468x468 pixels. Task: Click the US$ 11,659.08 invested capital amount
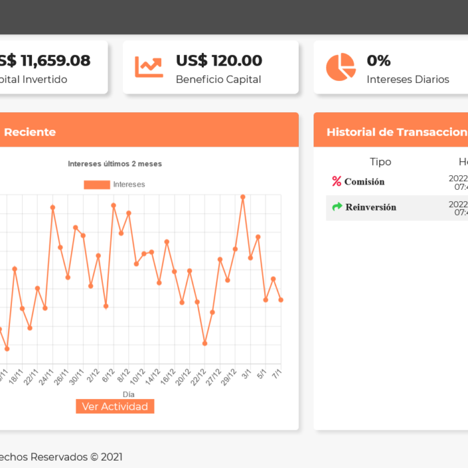click(x=44, y=61)
